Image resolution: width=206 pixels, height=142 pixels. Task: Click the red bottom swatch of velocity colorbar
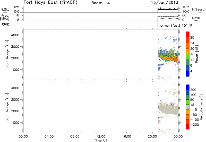tap(188, 127)
